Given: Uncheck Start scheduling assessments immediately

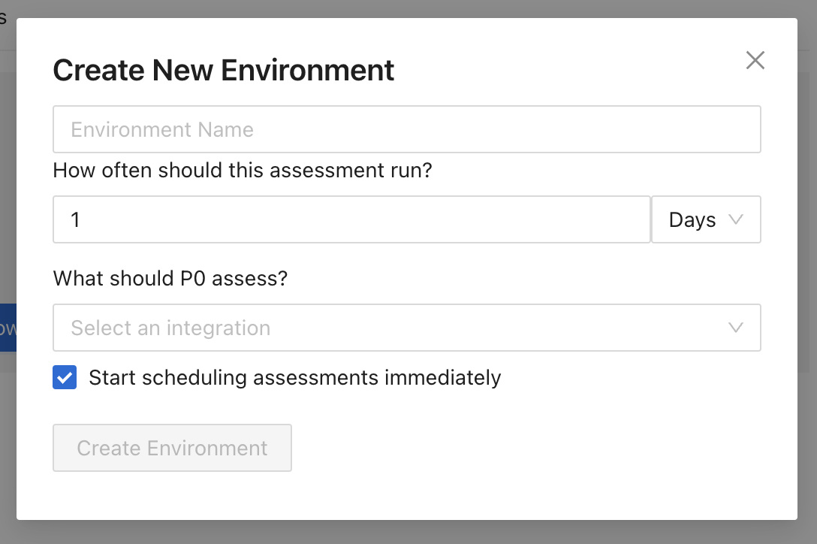Looking at the screenshot, I should (x=65, y=377).
